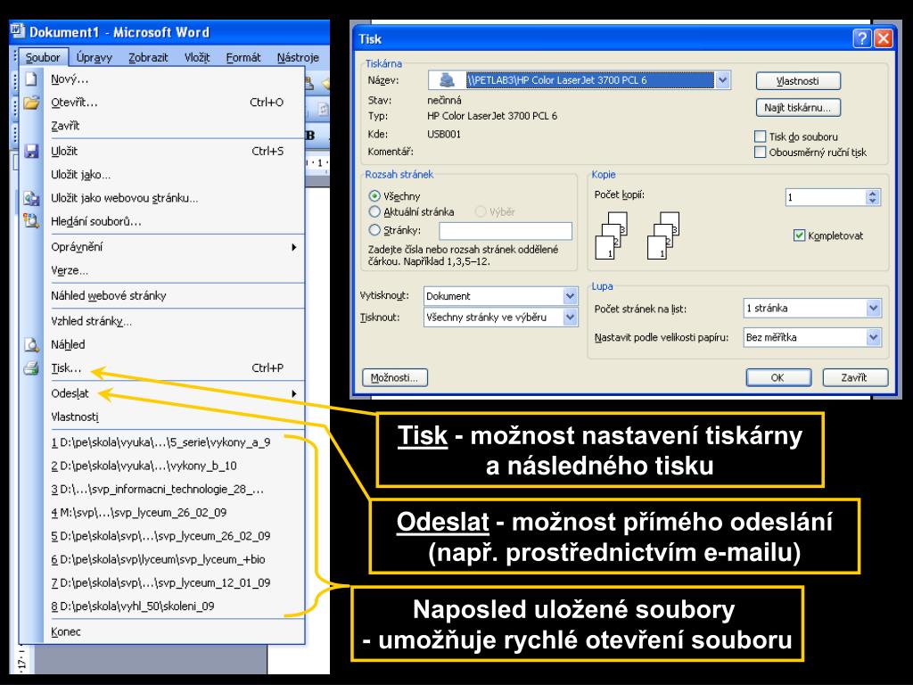The height and width of the screenshot is (685, 913).
Task: Select the Všechny page range option
Action: [x=374, y=195]
